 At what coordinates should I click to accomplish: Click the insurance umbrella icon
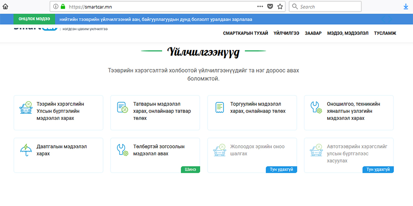click(x=26, y=150)
